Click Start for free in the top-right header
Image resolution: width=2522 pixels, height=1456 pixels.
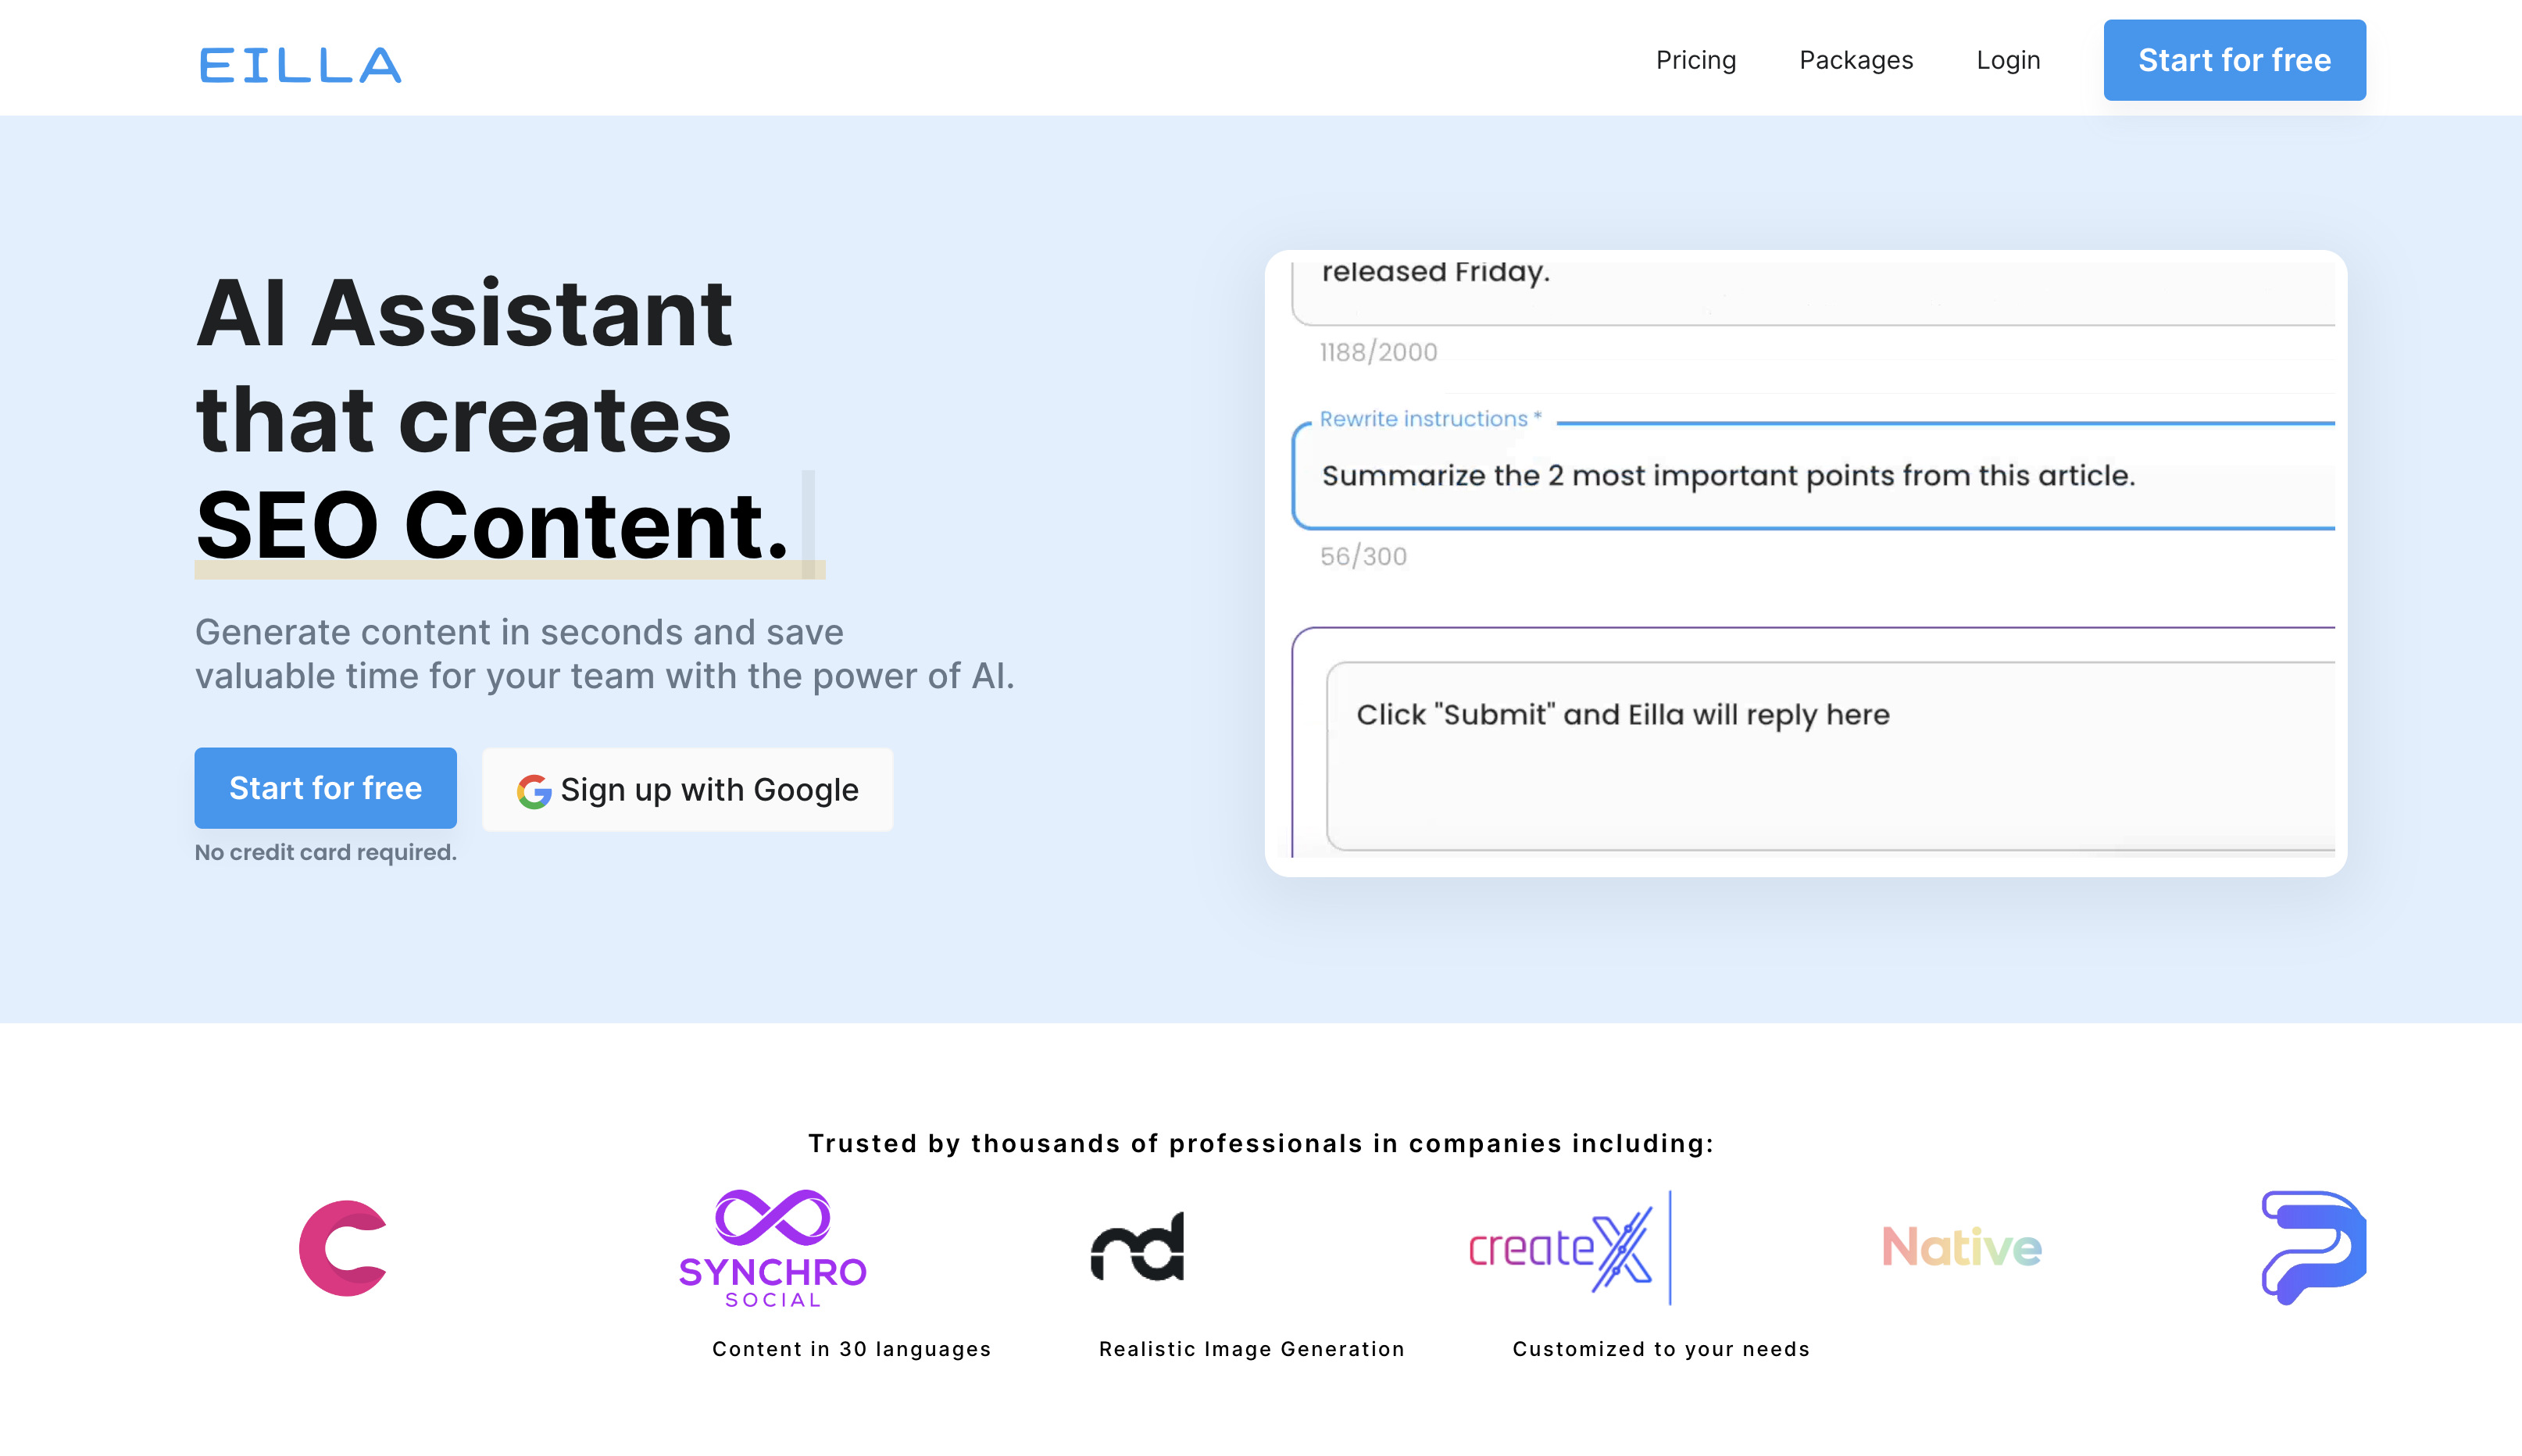(2234, 60)
